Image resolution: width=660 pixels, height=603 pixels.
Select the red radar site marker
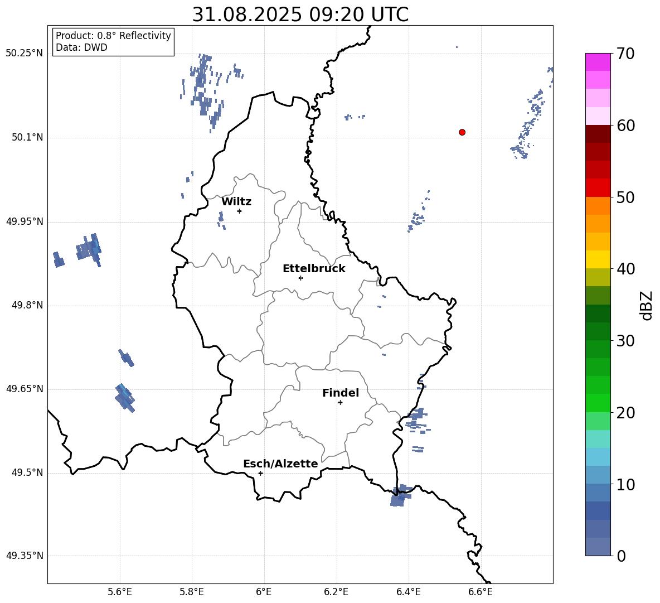tap(462, 132)
